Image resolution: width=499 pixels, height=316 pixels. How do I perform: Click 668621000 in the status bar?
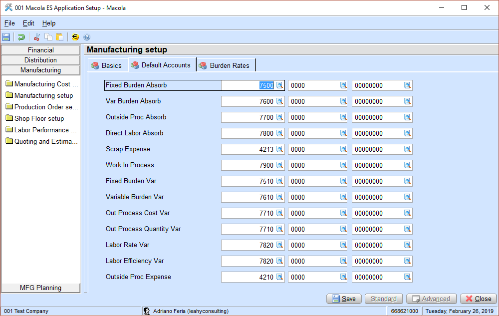coord(405,311)
